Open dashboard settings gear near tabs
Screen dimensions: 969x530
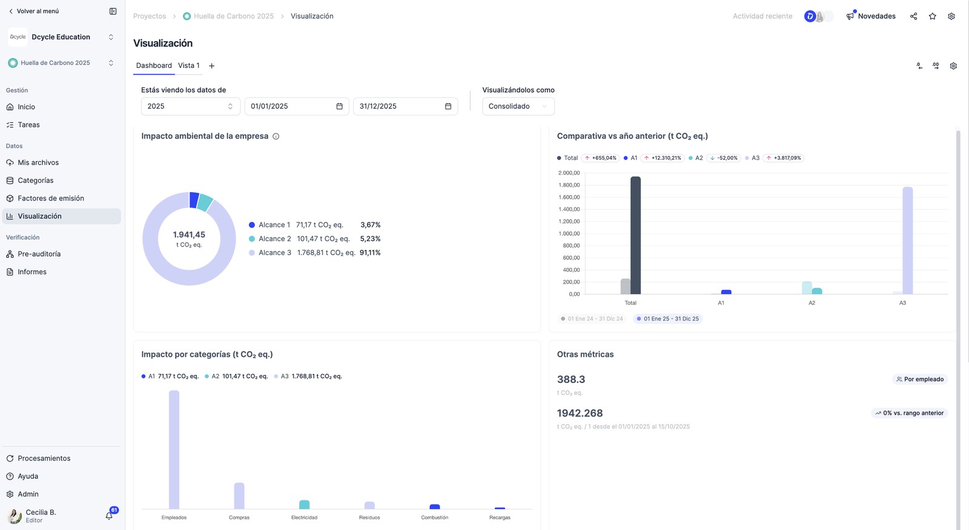[x=953, y=66]
